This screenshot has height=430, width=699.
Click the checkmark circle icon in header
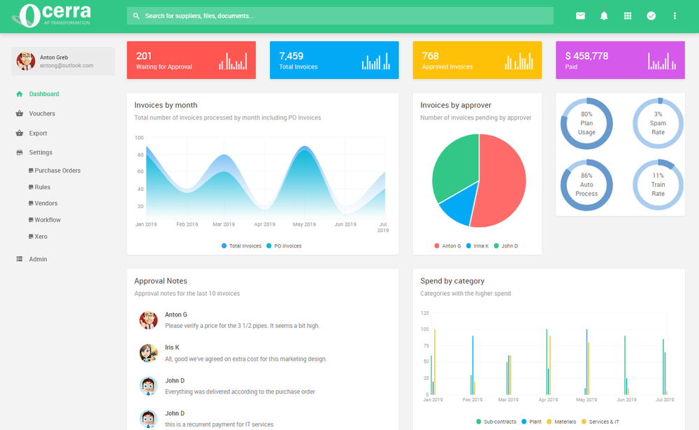[651, 16]
